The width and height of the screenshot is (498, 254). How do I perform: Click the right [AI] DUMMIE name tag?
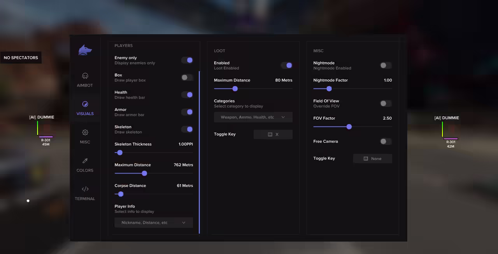tap(447, 118)
